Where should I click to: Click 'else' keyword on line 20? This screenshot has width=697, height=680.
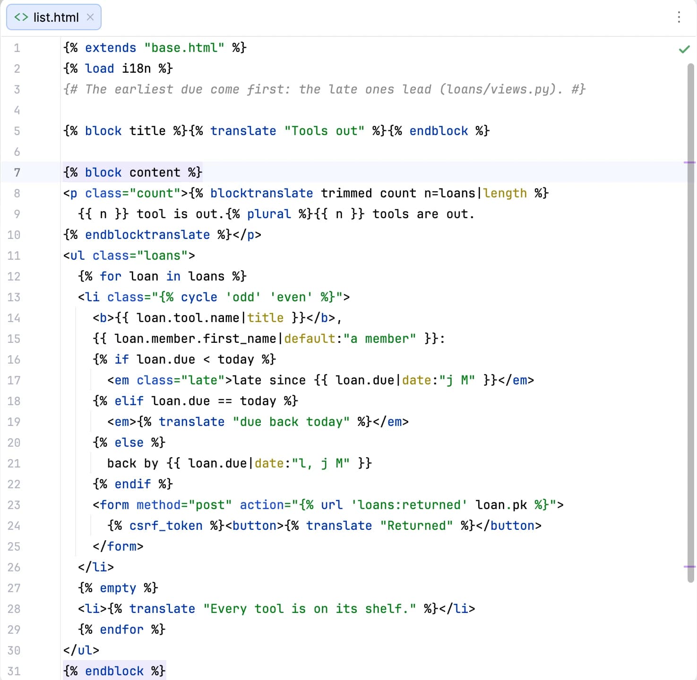pos(129,442)
